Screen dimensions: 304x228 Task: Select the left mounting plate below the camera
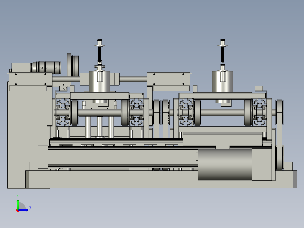pos(30,79)
